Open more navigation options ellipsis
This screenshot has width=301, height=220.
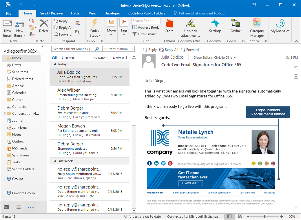[x=31, y=207]
